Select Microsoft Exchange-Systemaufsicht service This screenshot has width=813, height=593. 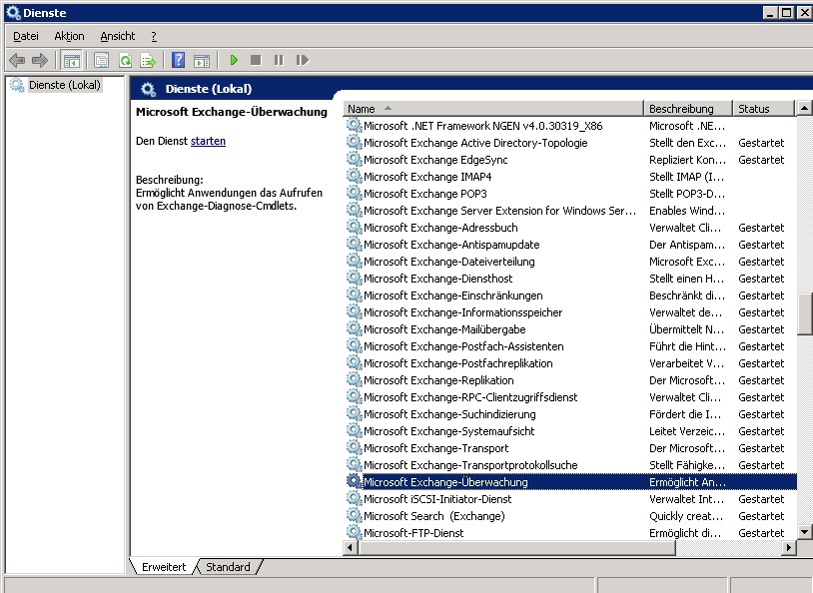pyautogui.click(x=449, y=431)
